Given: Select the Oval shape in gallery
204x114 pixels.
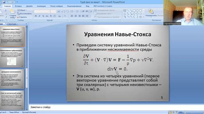Looking at the screenshot, I should point(137,10).
